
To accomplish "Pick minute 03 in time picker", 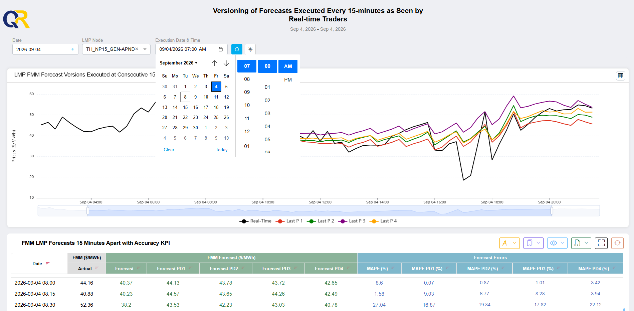I will (x=267, y=114).
